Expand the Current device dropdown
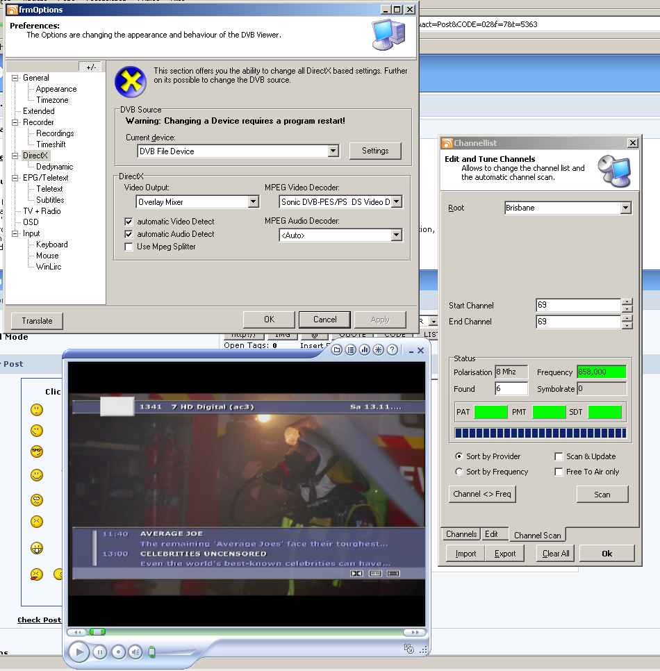Viewport: 660px width, 671px height. coord(333,151)
